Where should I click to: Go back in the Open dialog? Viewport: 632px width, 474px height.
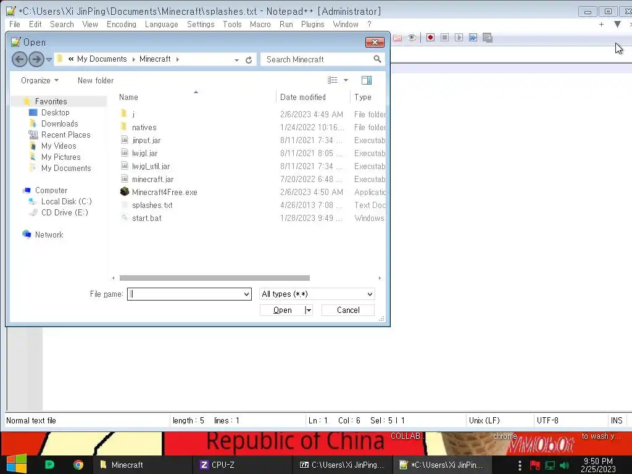(x=19, y=59)
